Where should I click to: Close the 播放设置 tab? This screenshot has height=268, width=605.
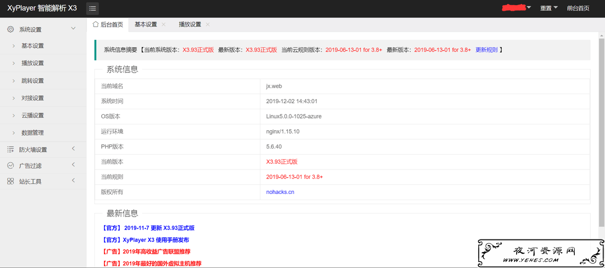[x=207, y=25]
